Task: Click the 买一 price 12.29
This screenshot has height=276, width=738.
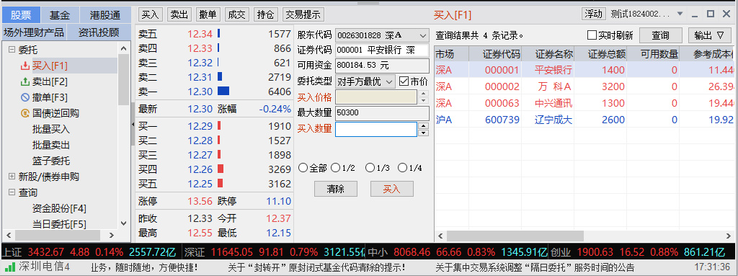Action: pyautogui.click(x=200, y=126)
